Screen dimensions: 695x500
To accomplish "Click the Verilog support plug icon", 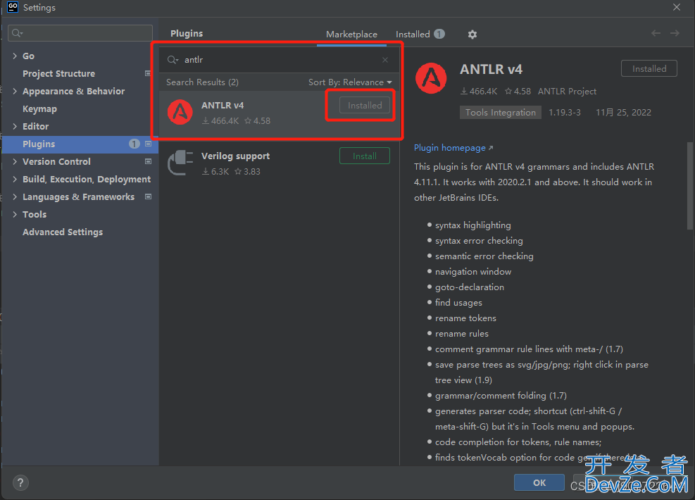I will 180,163.
